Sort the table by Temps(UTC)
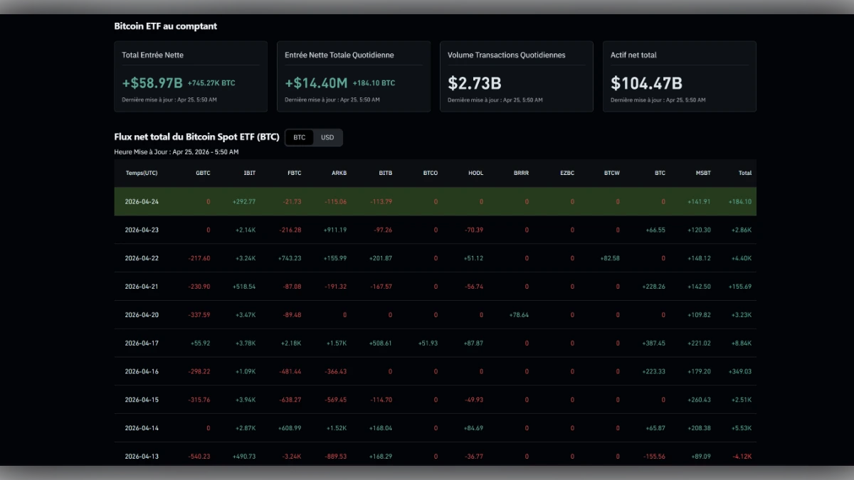 (141, 173)
